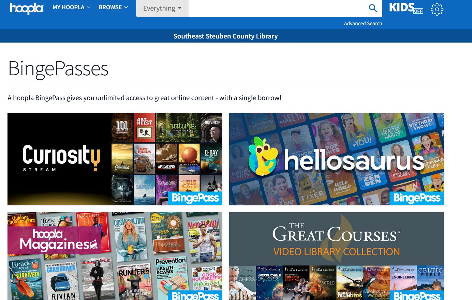Open the hoopla Magazines BingePass banner
The image size is (472, 300).
115,256
